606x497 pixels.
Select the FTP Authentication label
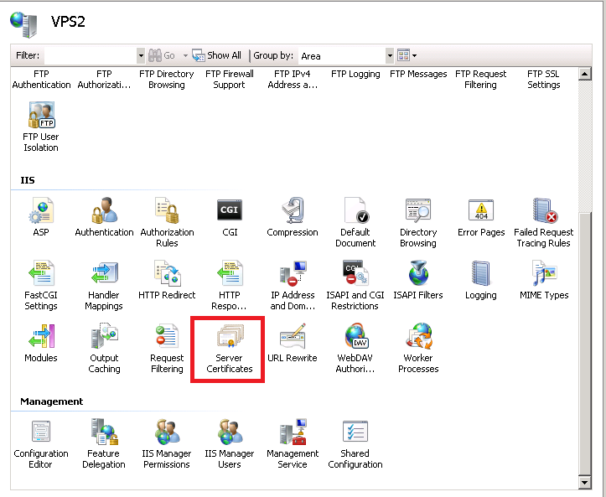click(41, 80)
